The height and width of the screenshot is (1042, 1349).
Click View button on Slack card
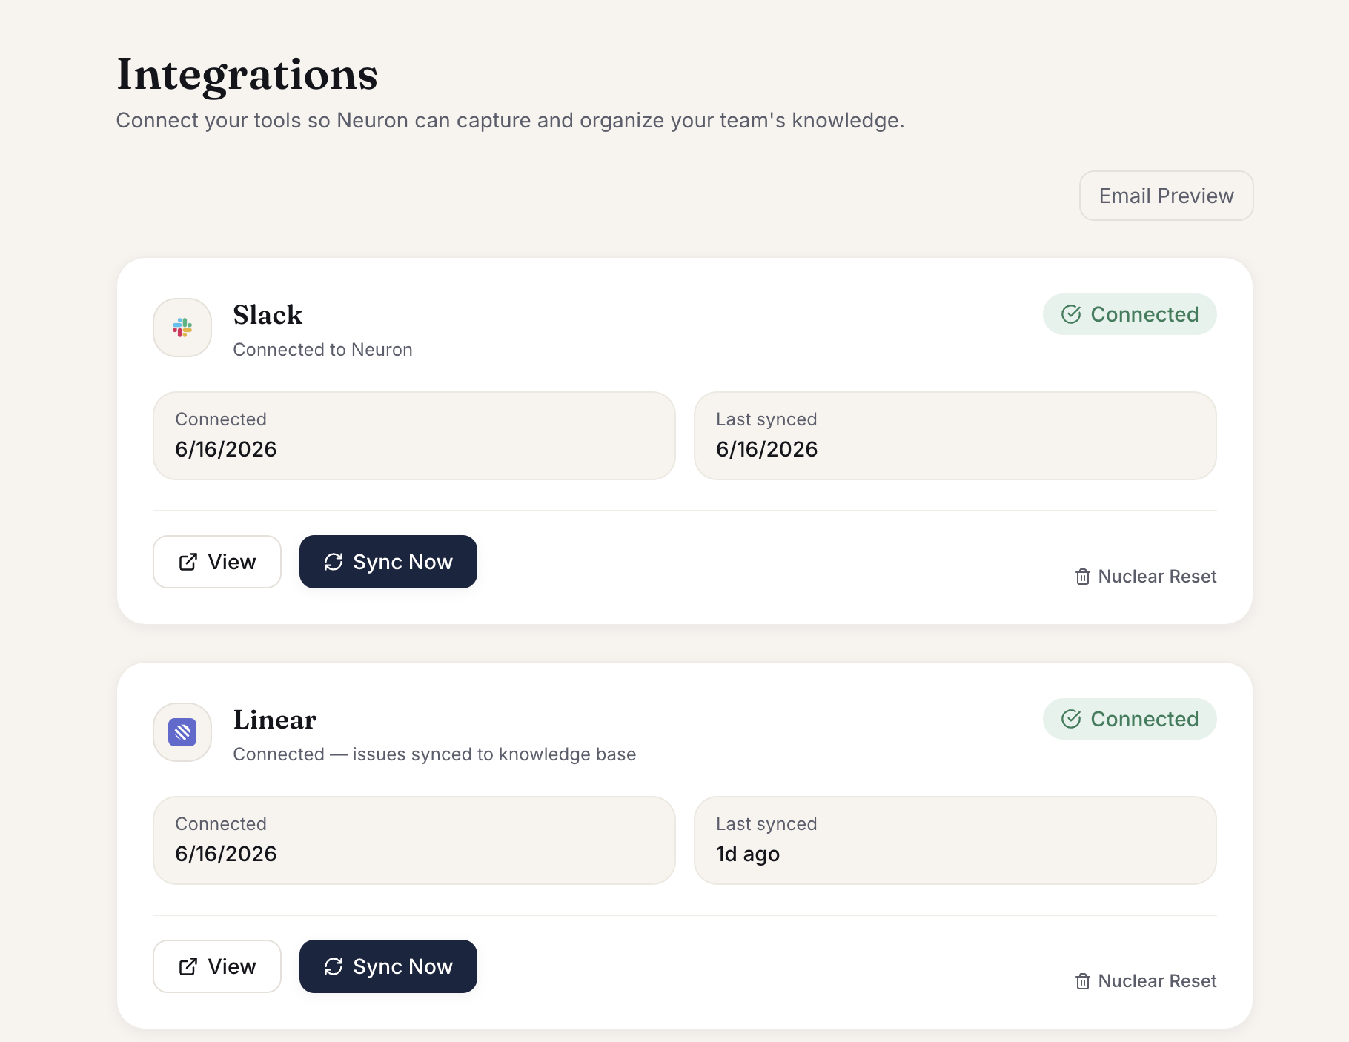point(217,562)
